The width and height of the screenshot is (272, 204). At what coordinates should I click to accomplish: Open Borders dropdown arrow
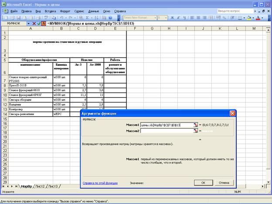click(244, 18)
